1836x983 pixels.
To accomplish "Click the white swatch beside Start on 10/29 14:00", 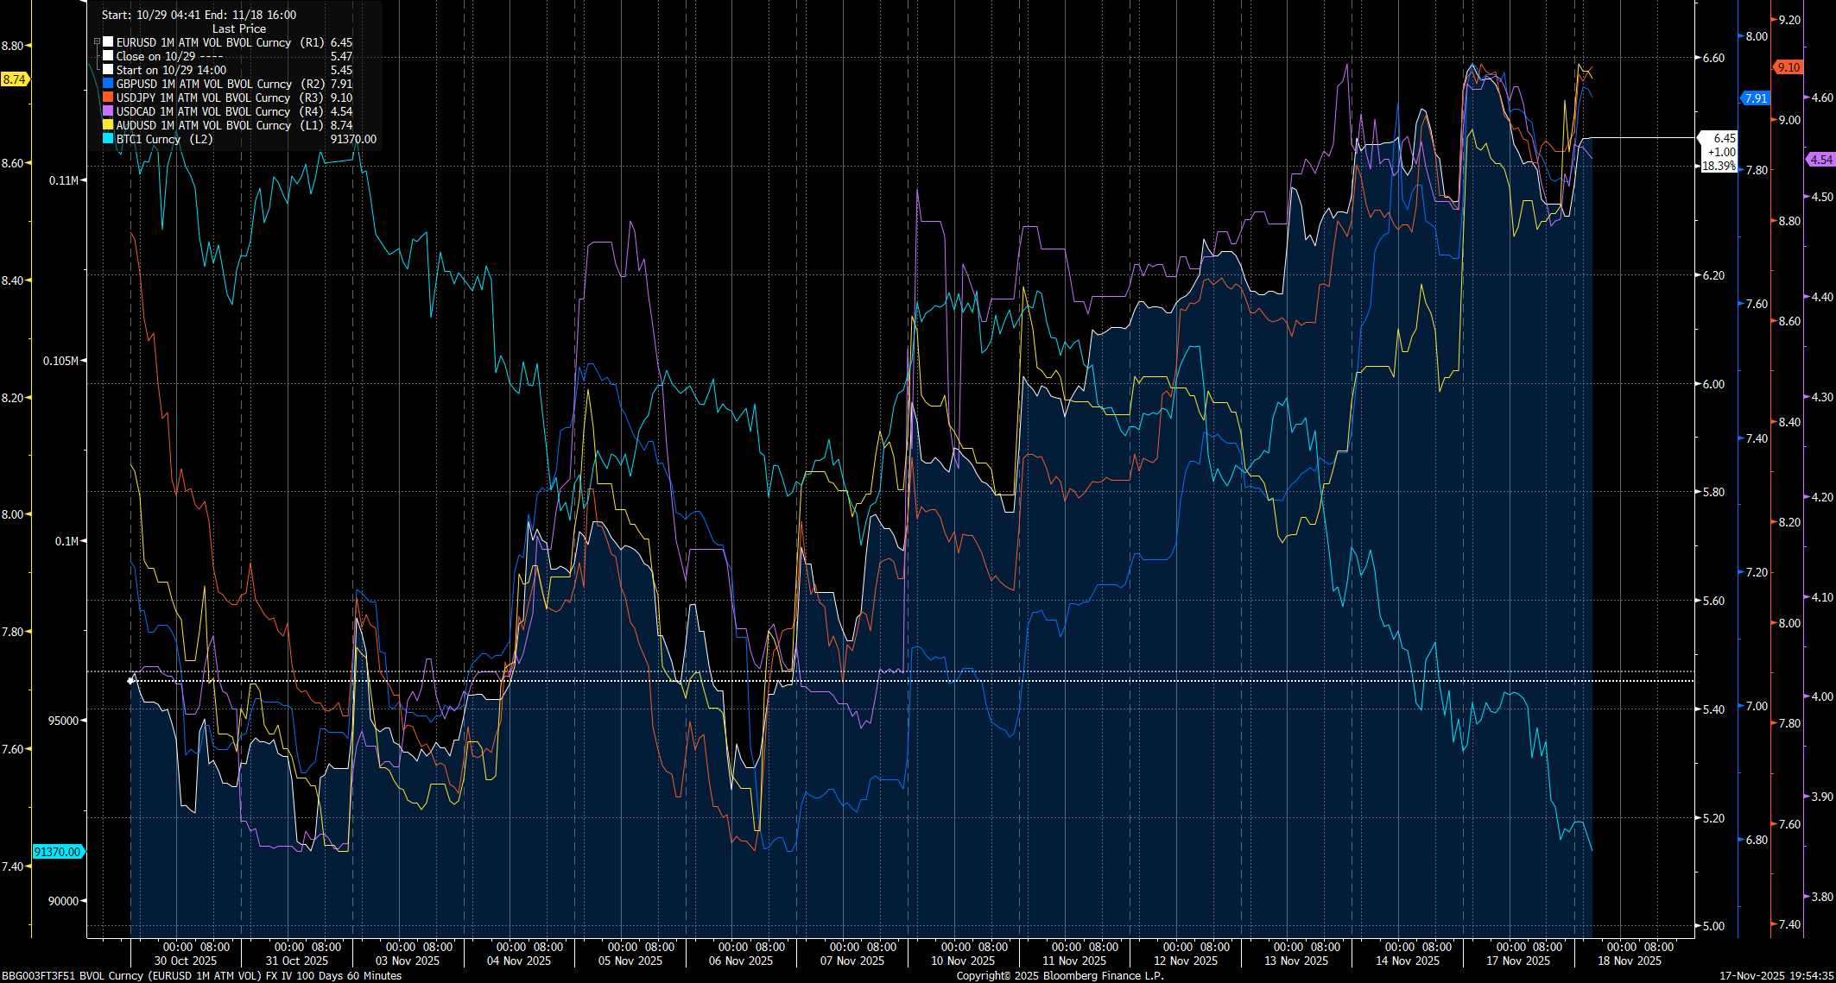I will click(x=107, y=70).
